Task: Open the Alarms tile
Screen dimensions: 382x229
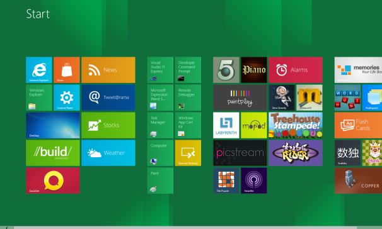Action: 296,70
